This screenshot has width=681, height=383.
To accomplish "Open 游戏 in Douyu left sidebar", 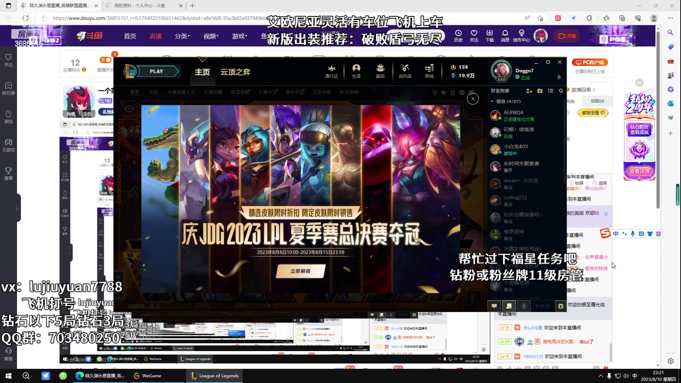I will pyautogui.click(x=9, y=117).
